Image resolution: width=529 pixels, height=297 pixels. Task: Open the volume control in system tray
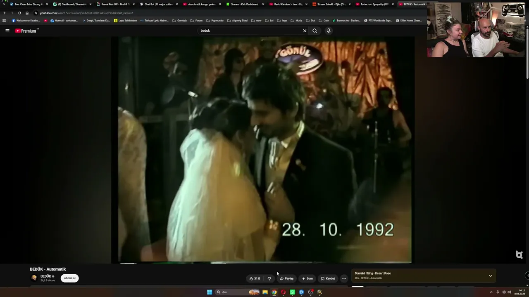(509, 292)
